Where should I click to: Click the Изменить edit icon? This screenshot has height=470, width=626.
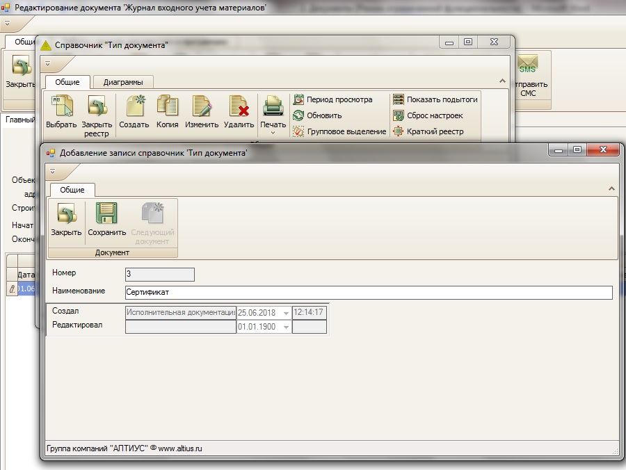tap(202, 106)
